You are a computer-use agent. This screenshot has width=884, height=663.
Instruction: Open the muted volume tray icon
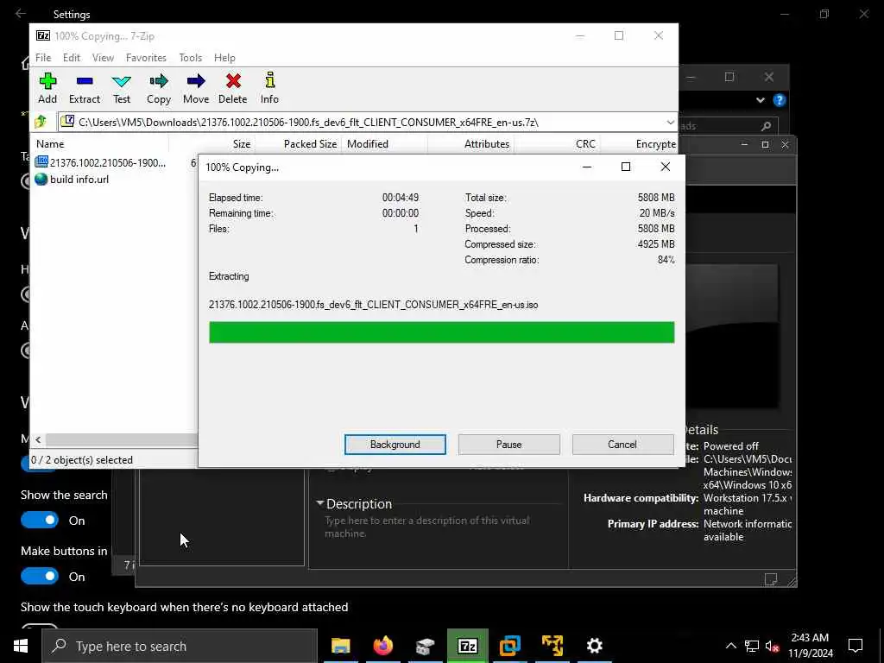(x=773, y=646)
